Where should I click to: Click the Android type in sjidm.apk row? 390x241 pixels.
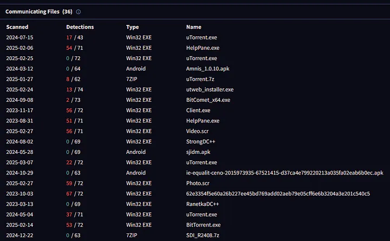pyautogui.click(x=136, y=152)
